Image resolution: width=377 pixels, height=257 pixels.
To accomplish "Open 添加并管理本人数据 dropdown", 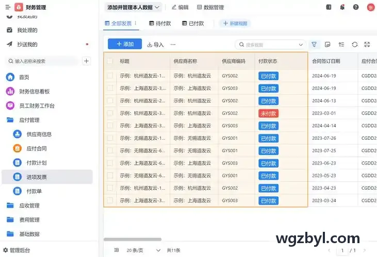I will coord(133,7).
